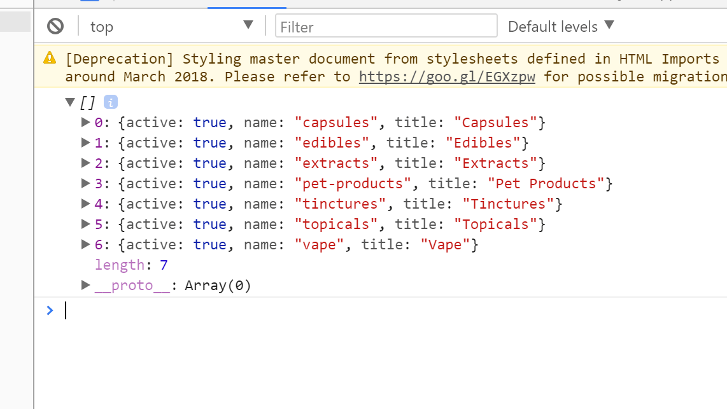Click the empty brackets array label
Viewport: 727px width, 409px height.
87,102
